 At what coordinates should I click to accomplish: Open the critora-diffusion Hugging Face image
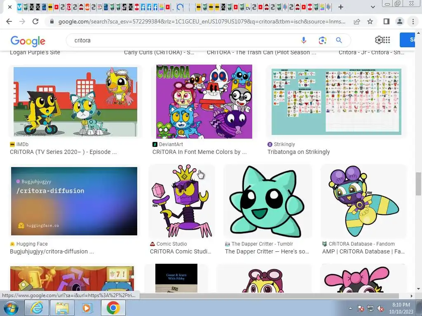pyautogui.click(x=74, y=201)
